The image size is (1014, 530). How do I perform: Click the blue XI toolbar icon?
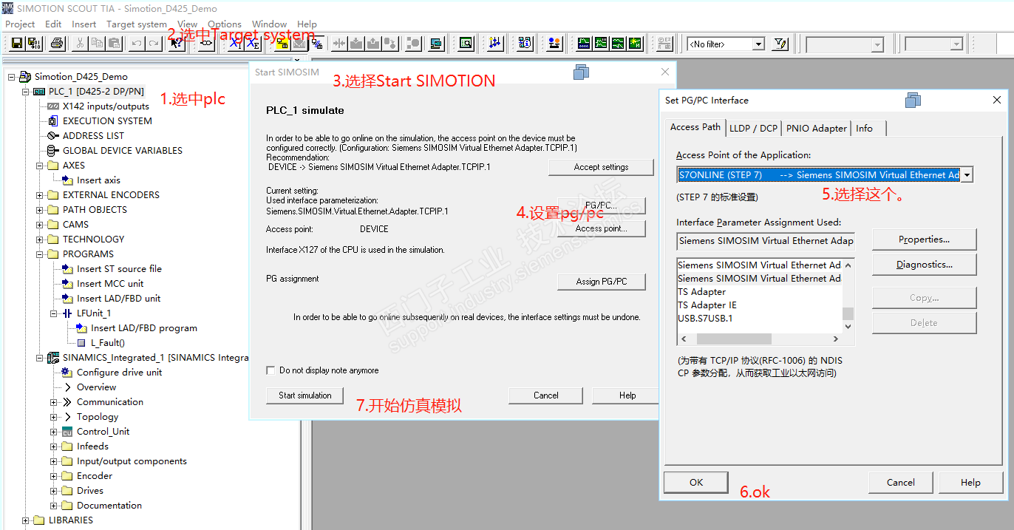pyautogui.click(x=235, y=44)
